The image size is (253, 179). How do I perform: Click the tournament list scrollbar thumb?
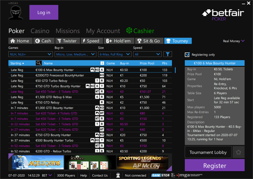[x=175, y=70]
